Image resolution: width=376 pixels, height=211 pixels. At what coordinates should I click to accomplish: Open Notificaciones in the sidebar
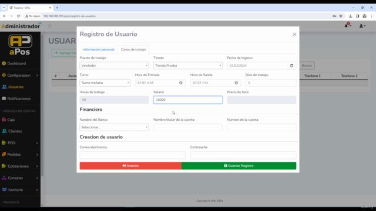click(19, 98)
